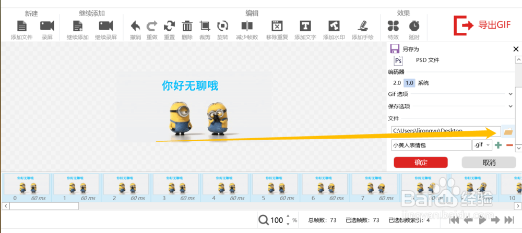Go to the previous frame
The height and width of the screenshot is (233, 522).
click(x=468, y=220)
